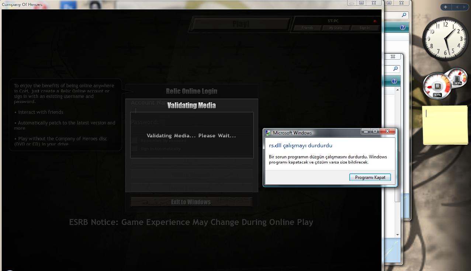This screenshot has width=471, height=271.
Task: Close the rs.dll error dialog
Action: point(387,131)
